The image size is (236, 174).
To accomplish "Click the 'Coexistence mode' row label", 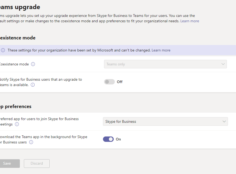I will 14,64.
